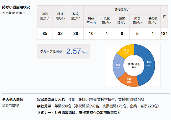Click the total cell showing 184
Viewport: 171px width, 120px height.
tap(164, 33)
